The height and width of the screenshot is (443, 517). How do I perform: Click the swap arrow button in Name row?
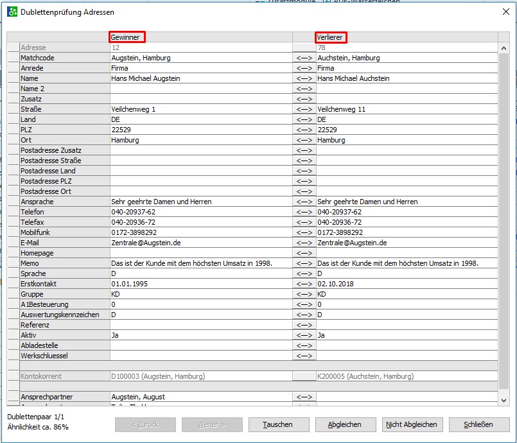304,78
